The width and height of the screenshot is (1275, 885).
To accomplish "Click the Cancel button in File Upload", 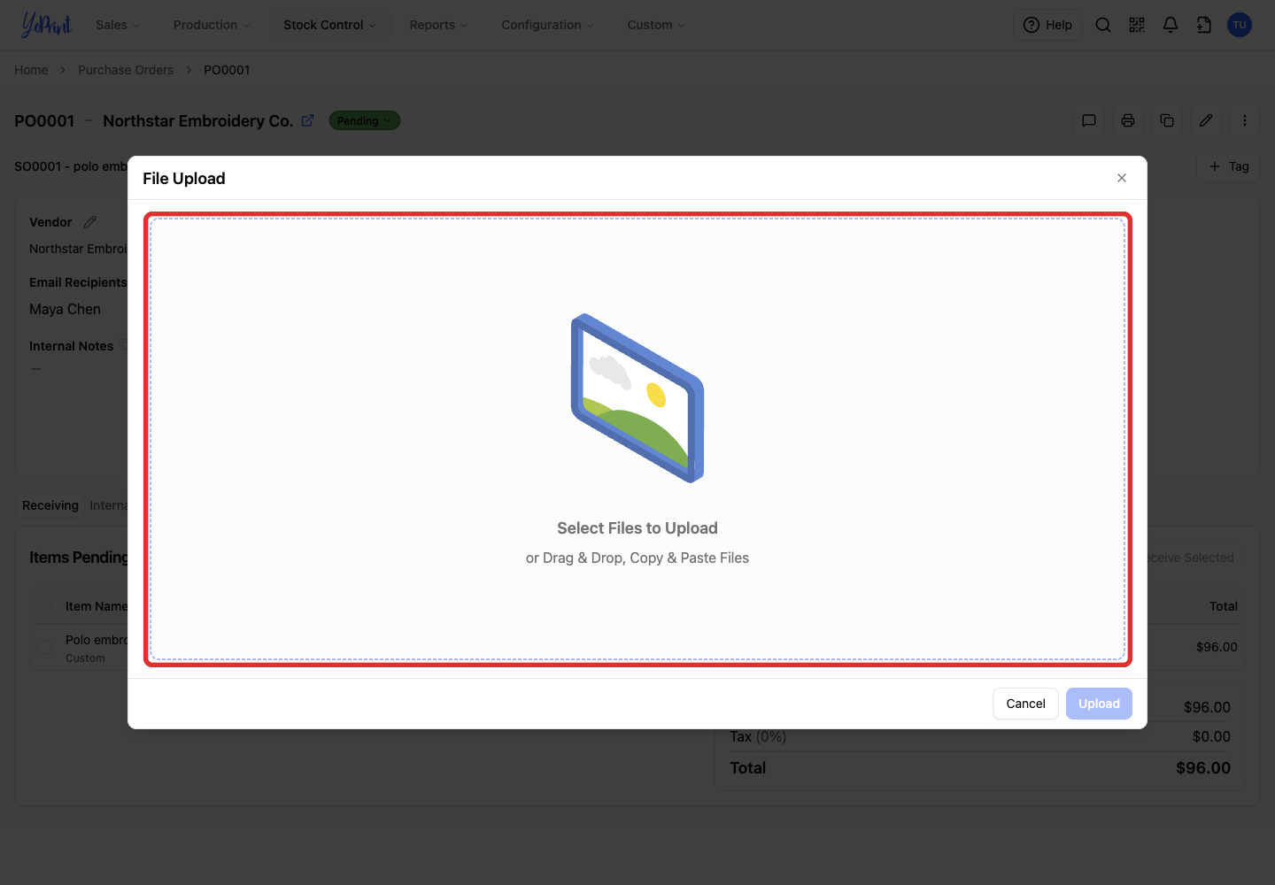I will (1025, 704).
